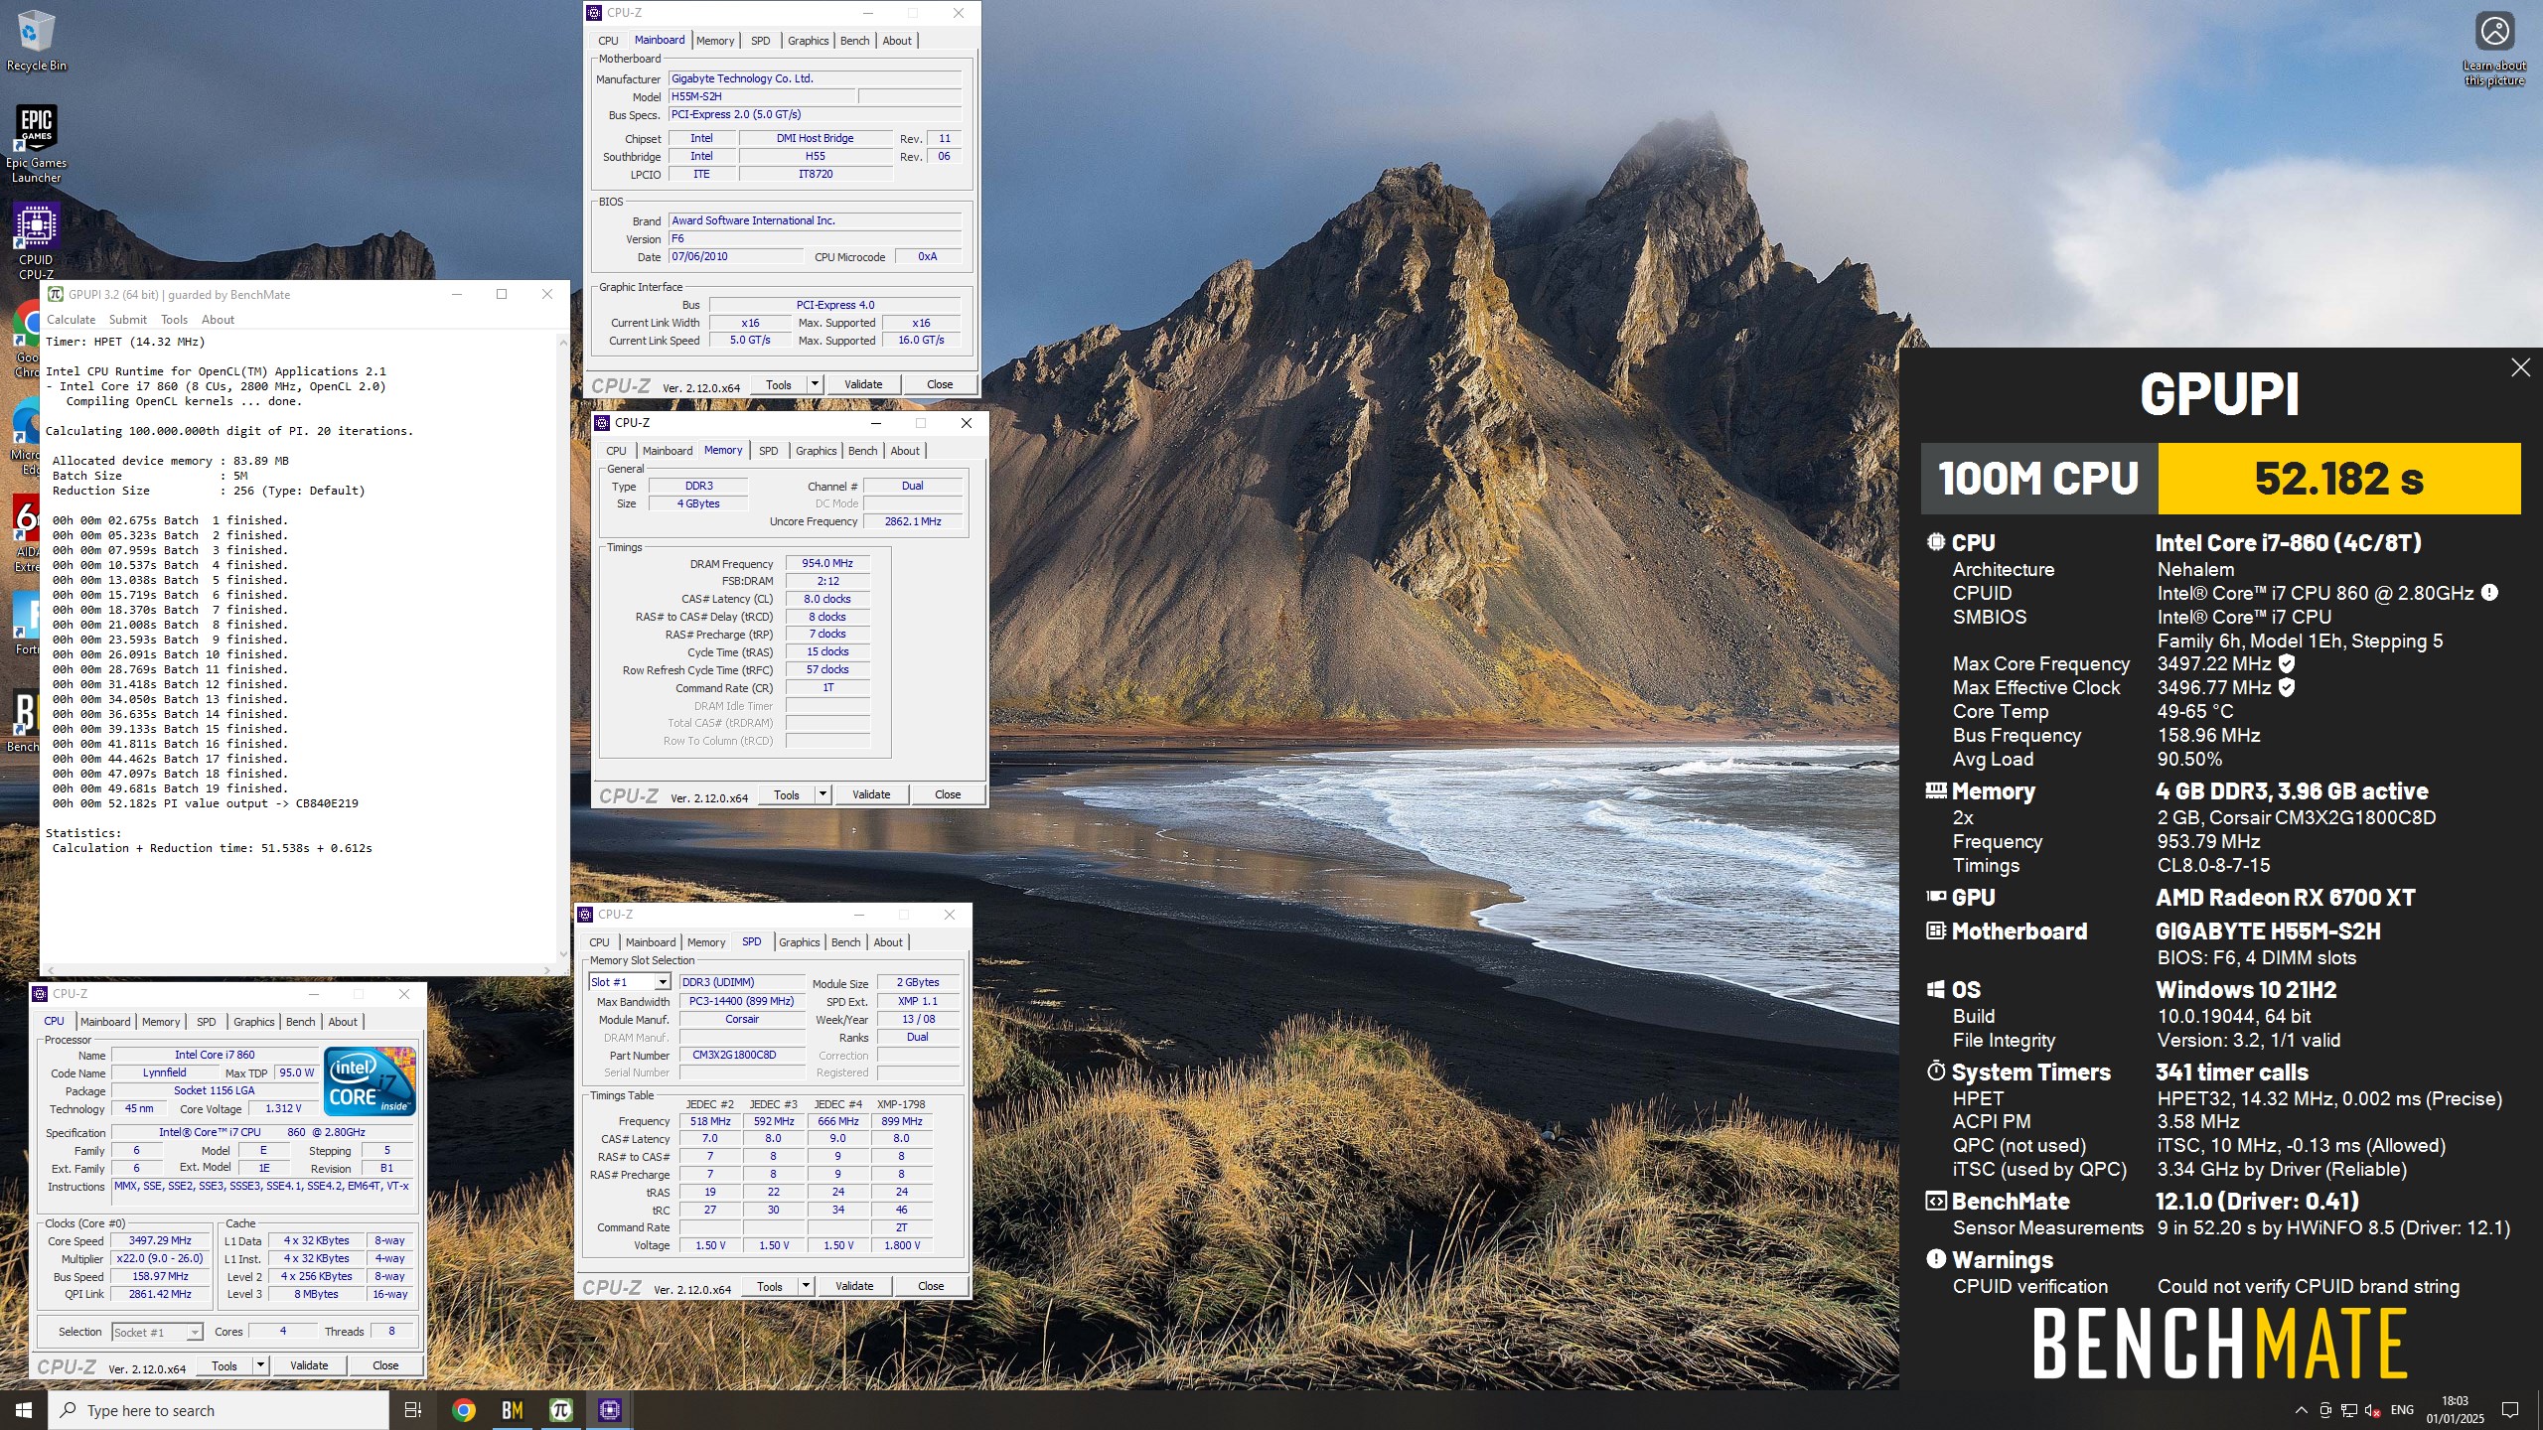Image resolution: width=2543 pixels, height=1430 pixels.
Task: Switch to BenchMate in the taskbar
Action: tap(513, 1410)
